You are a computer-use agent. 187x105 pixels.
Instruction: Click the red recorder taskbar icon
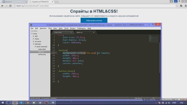pyautogui.click(x=46, y=103)
